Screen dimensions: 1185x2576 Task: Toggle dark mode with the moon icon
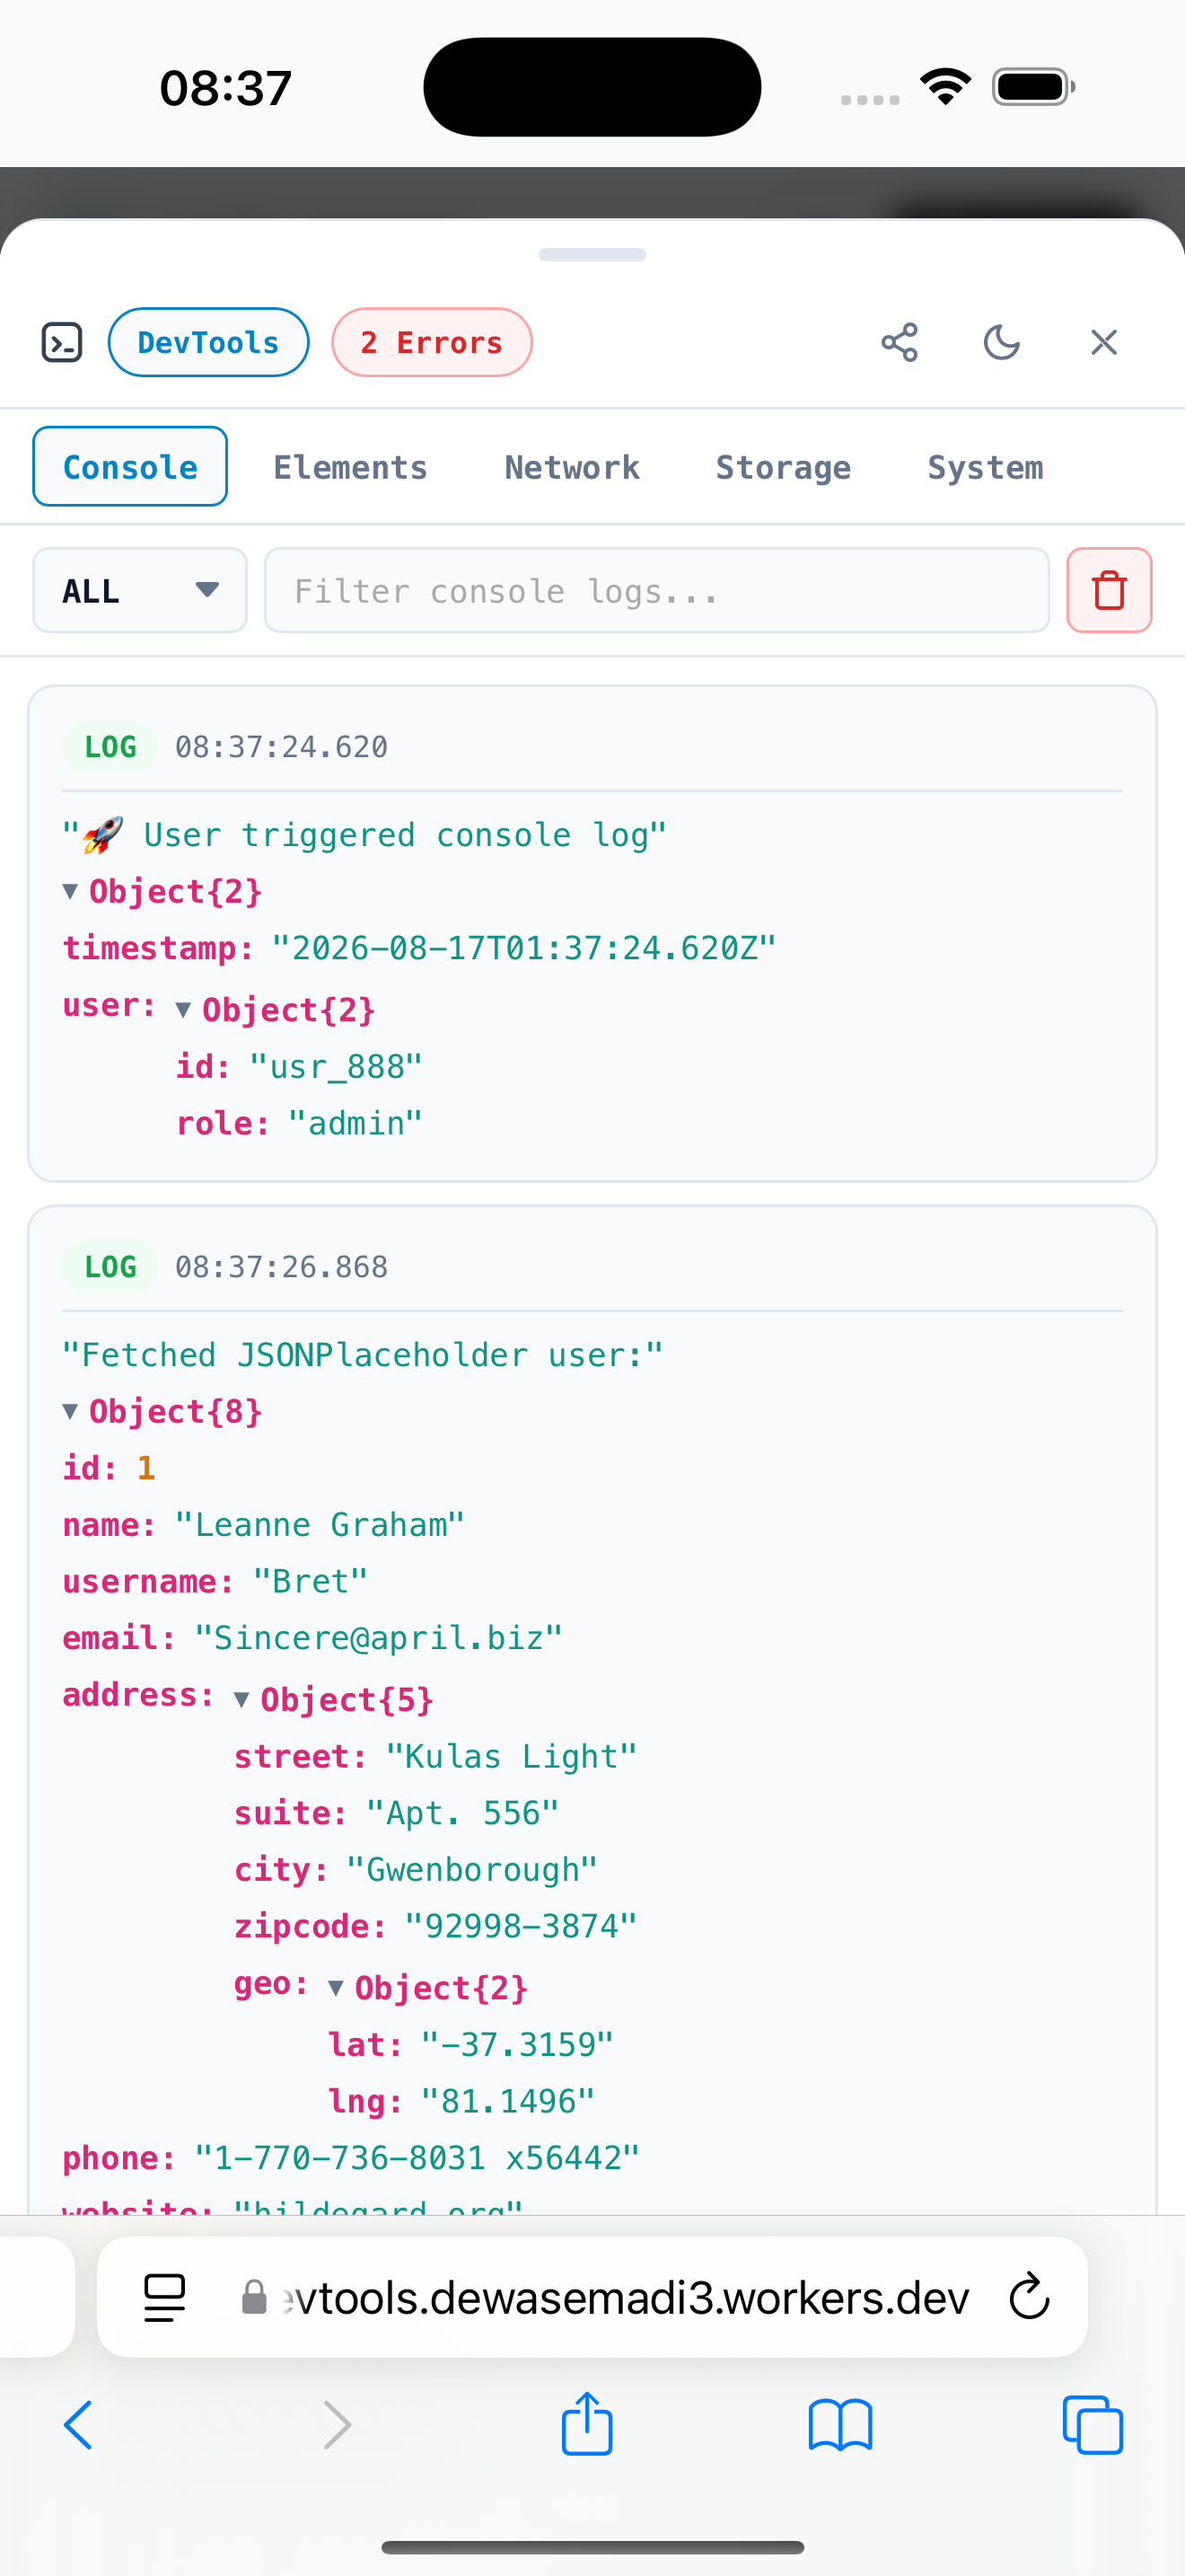tap(1001, 342)
